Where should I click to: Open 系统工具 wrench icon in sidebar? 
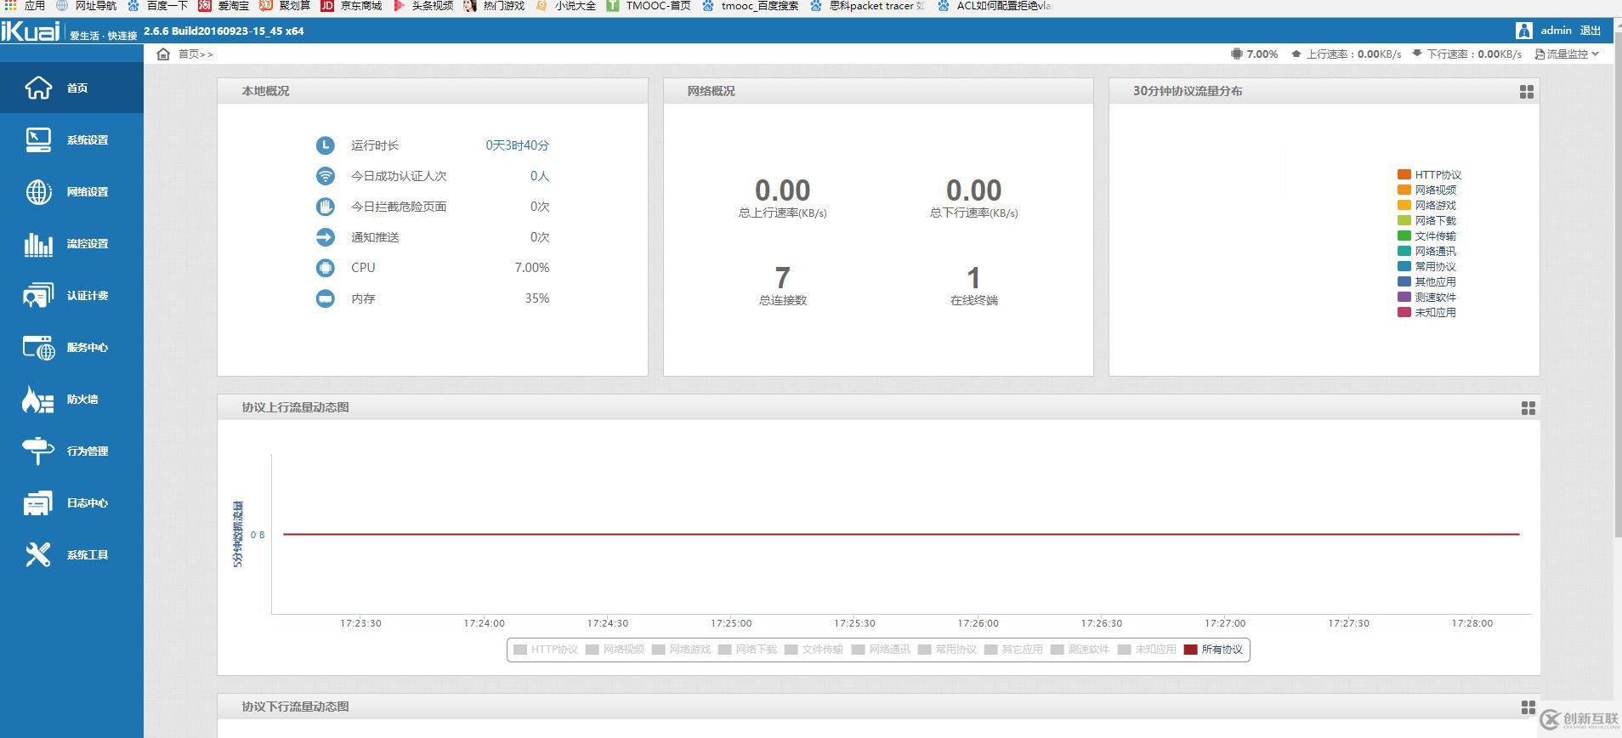[38, 554]
